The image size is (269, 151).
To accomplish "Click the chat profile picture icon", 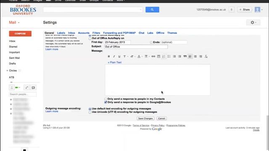I will (x=12, y=88).
